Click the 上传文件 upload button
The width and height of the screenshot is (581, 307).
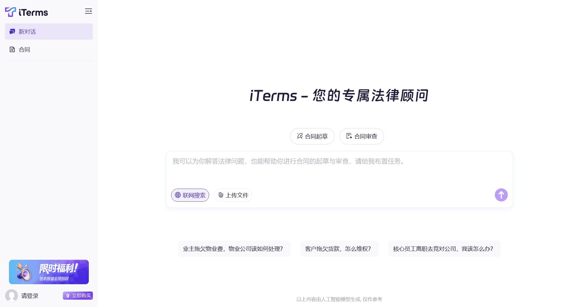click(233, 195)
